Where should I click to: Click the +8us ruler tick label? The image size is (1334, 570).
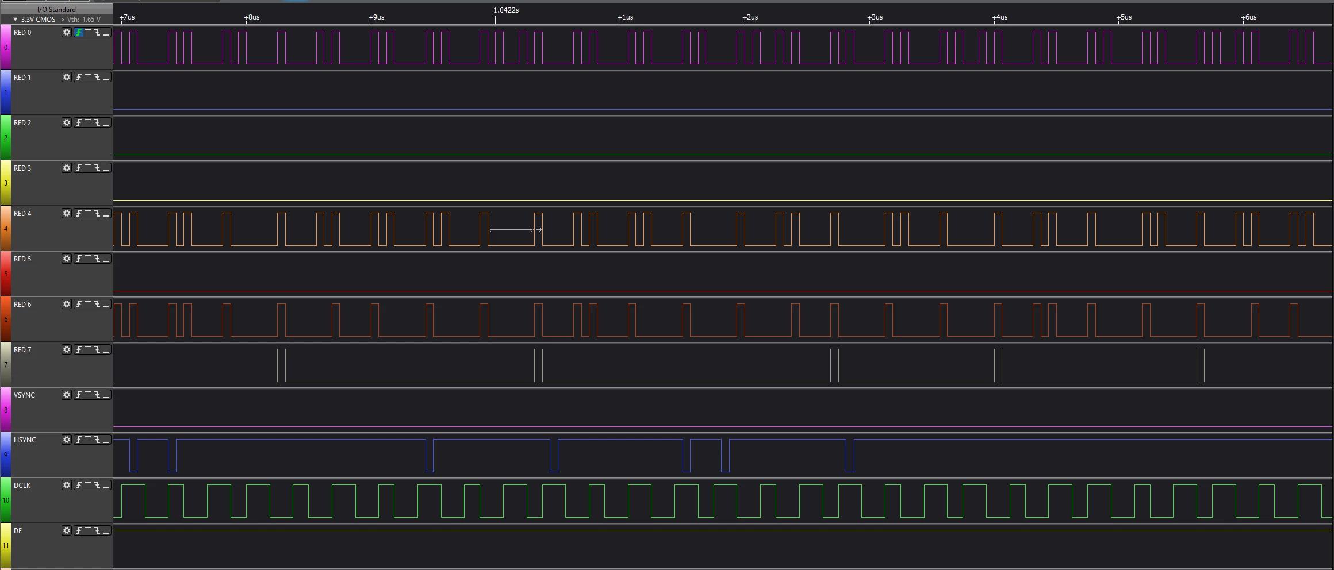coord(252,17)
